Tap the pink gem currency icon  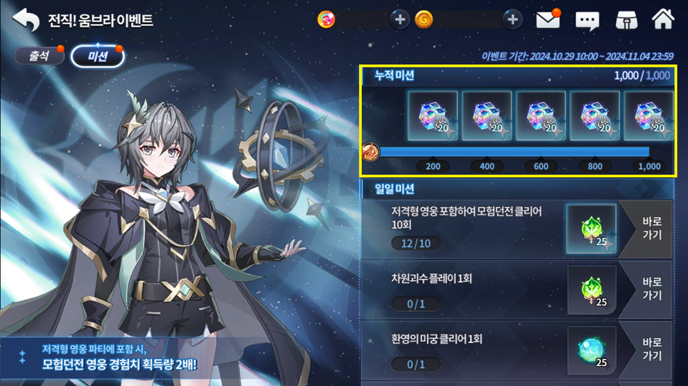tap(326, 20)
